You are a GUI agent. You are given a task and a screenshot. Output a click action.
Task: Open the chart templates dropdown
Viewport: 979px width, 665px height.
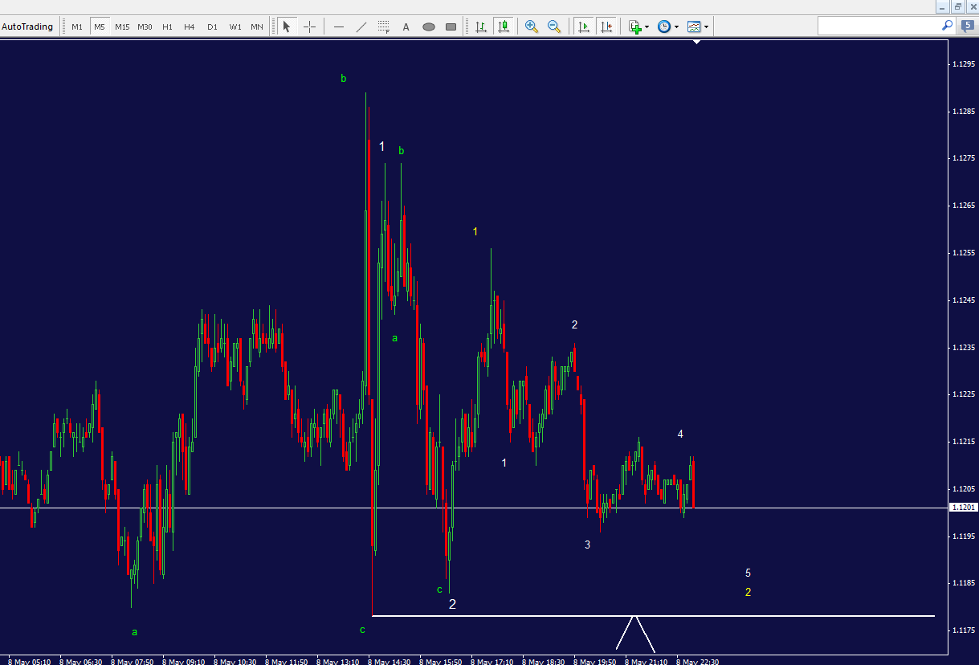click(x=704, y=26)
